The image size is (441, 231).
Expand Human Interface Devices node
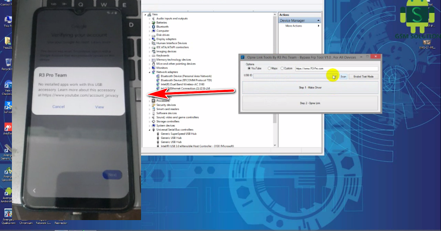point(150,43)
